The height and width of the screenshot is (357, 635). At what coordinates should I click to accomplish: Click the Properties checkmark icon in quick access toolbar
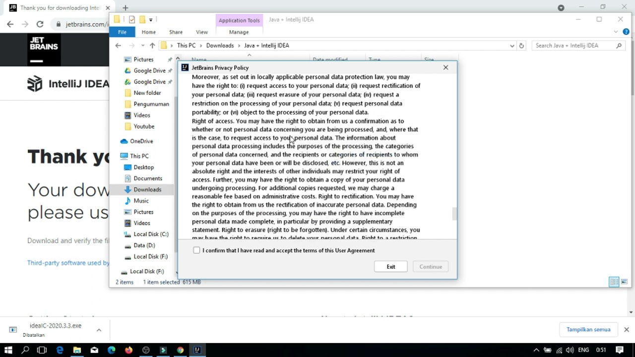[131, 19]
